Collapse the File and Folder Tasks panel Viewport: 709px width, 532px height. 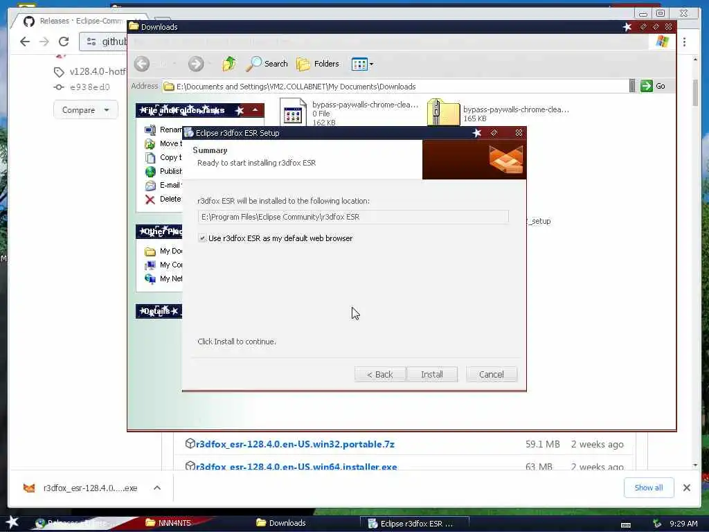[x=255, y=110]
